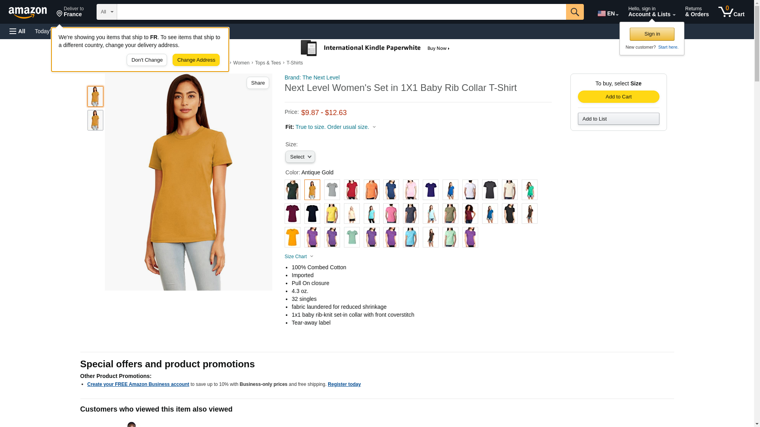Go to Amazon home logo
This screenshot has height=427, width=760.
(x=28, y=13)
